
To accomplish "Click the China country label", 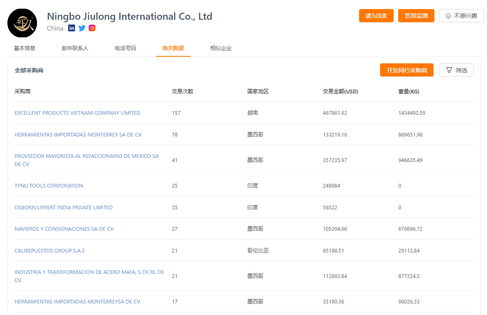I will pyautogui.click(x=55, y=28).
